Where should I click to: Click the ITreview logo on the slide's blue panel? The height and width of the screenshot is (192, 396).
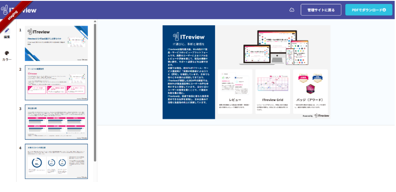pyautogui.click(x=188, y=37)
